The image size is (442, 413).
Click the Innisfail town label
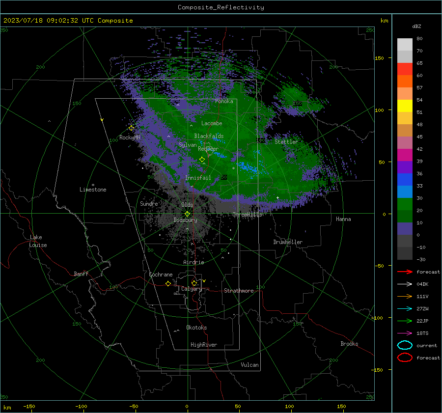pyautogui.click(x=198, y=178)
